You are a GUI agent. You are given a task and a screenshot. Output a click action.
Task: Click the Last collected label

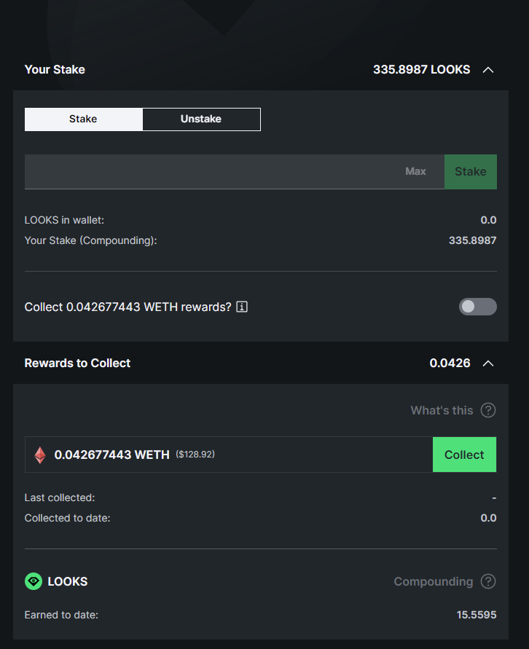coord(60,497)
